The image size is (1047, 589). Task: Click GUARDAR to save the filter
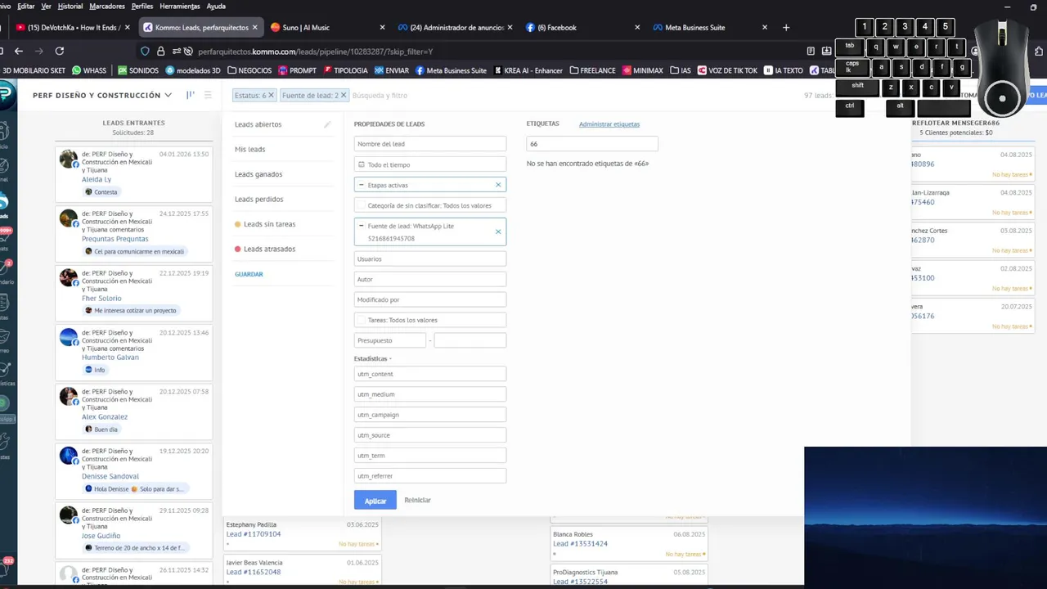click(249, 274)
